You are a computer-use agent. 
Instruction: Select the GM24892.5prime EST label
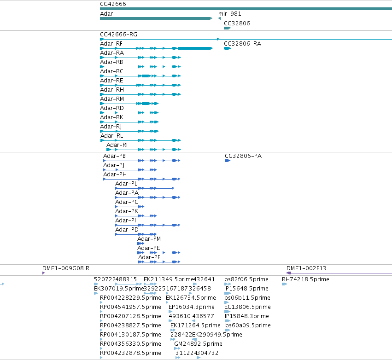pos(198,344)
